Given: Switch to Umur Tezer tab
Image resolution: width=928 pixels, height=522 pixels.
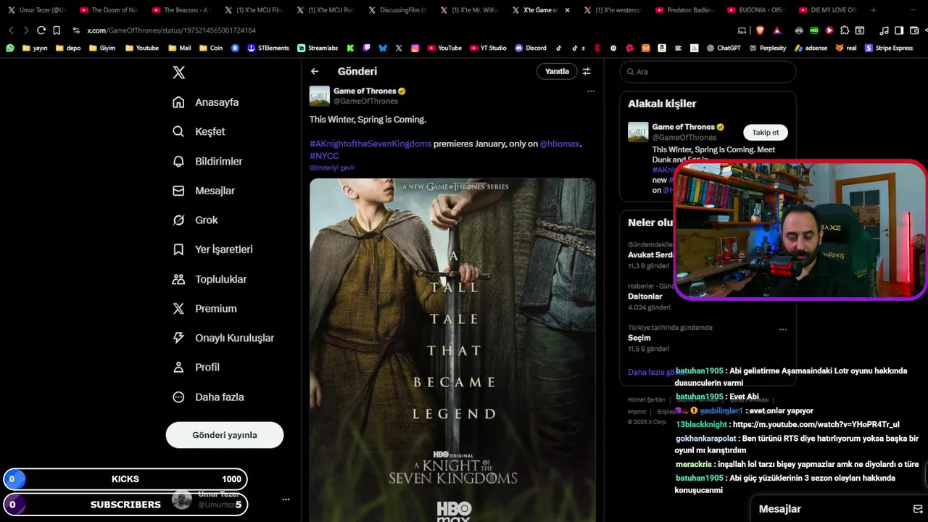Looking at the screenshot, I should pos(36,10).
